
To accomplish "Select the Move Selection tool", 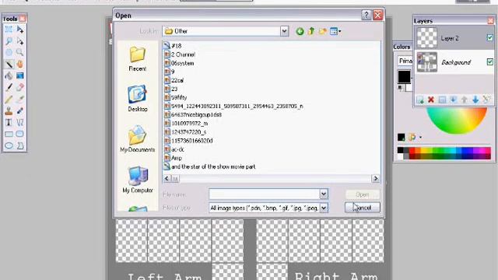I will [x=20, y=41].
